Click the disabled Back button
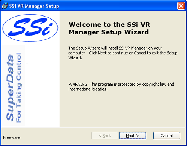Image resolution: width=187 pixels, height=146 pixels. click(x=105, y=136)
